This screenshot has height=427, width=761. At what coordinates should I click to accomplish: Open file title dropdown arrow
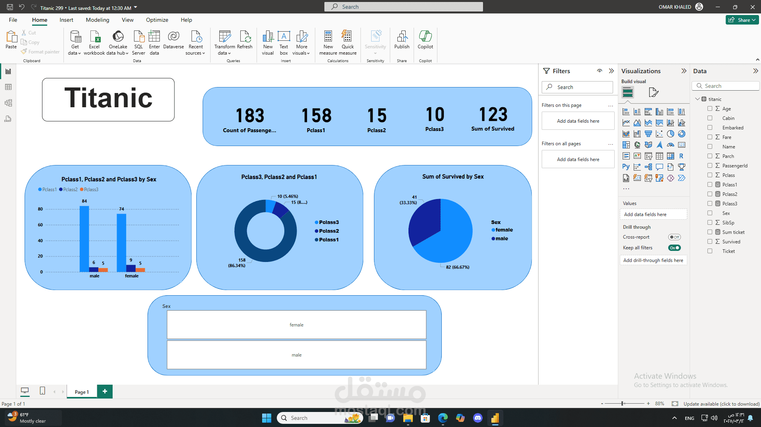(136, 7)
